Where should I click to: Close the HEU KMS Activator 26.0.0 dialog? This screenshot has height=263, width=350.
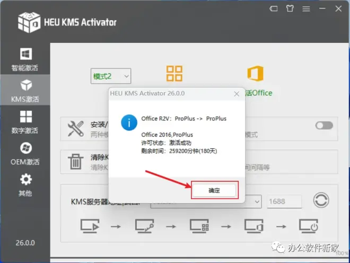tap(236, 94)
